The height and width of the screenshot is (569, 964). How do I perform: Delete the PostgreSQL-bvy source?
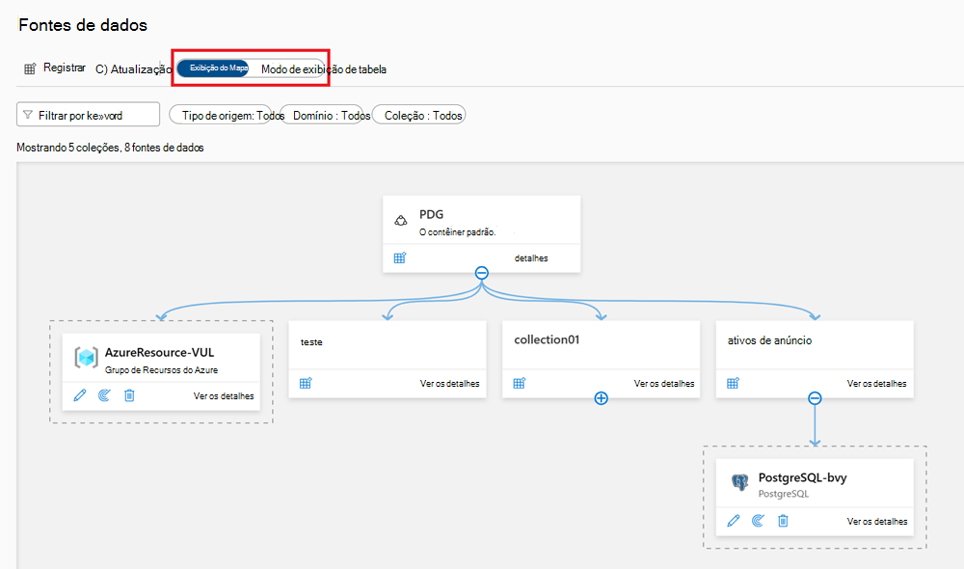coord(783,521)
